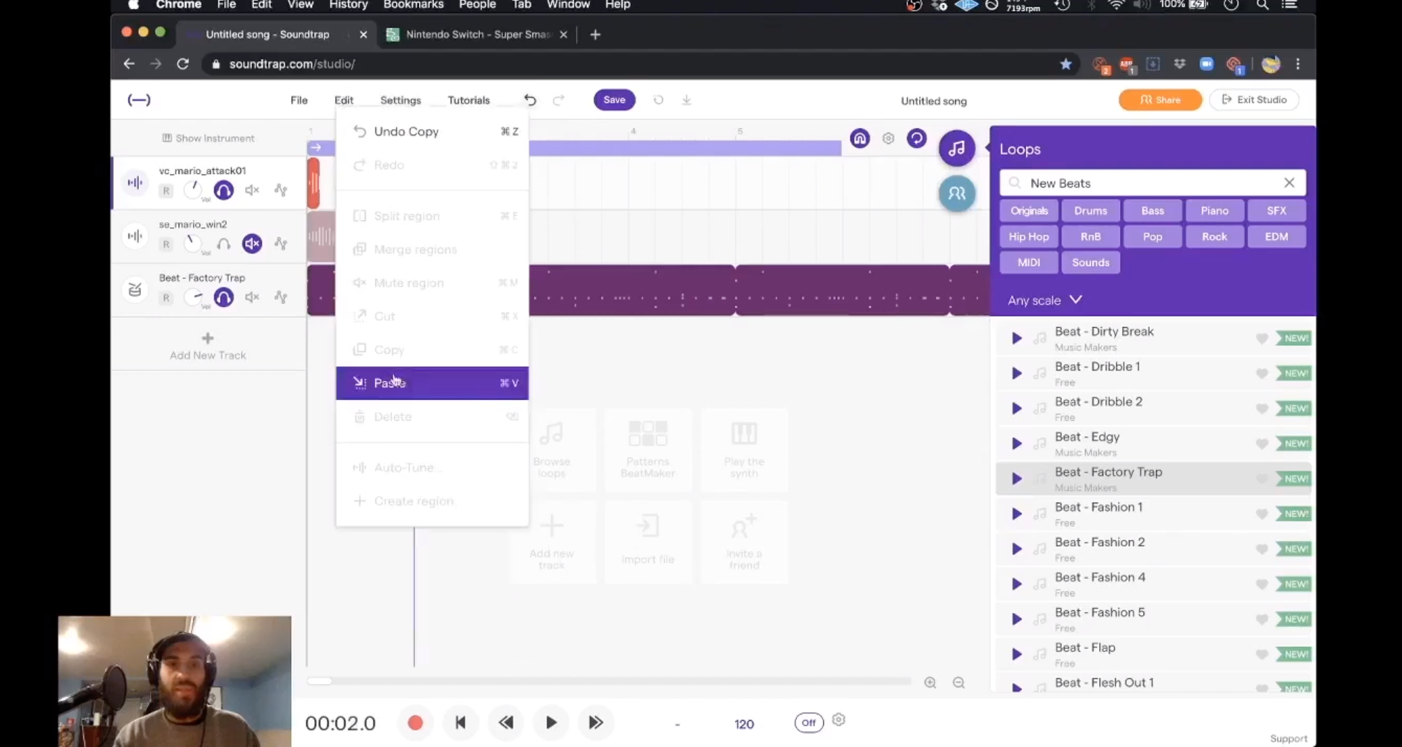Open the Loops panel music note icon
Viewport: 1402px width, 747px height.
click(957, 147)
